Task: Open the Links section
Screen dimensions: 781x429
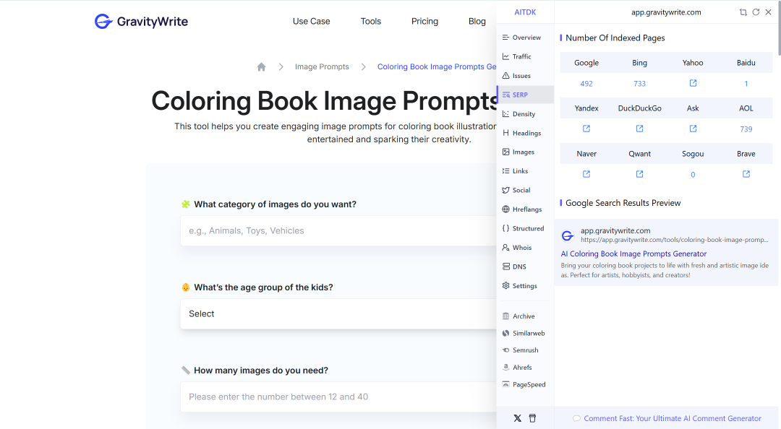Action: 526,170
